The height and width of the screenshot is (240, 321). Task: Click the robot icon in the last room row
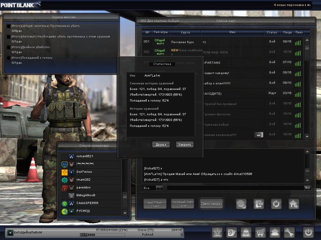click(259, 135)
